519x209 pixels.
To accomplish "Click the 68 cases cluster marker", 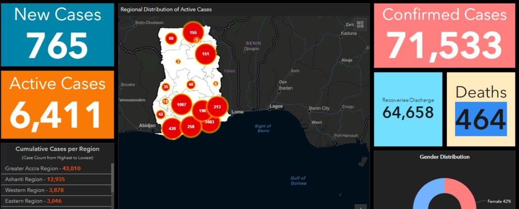I will tap(171, 38).
